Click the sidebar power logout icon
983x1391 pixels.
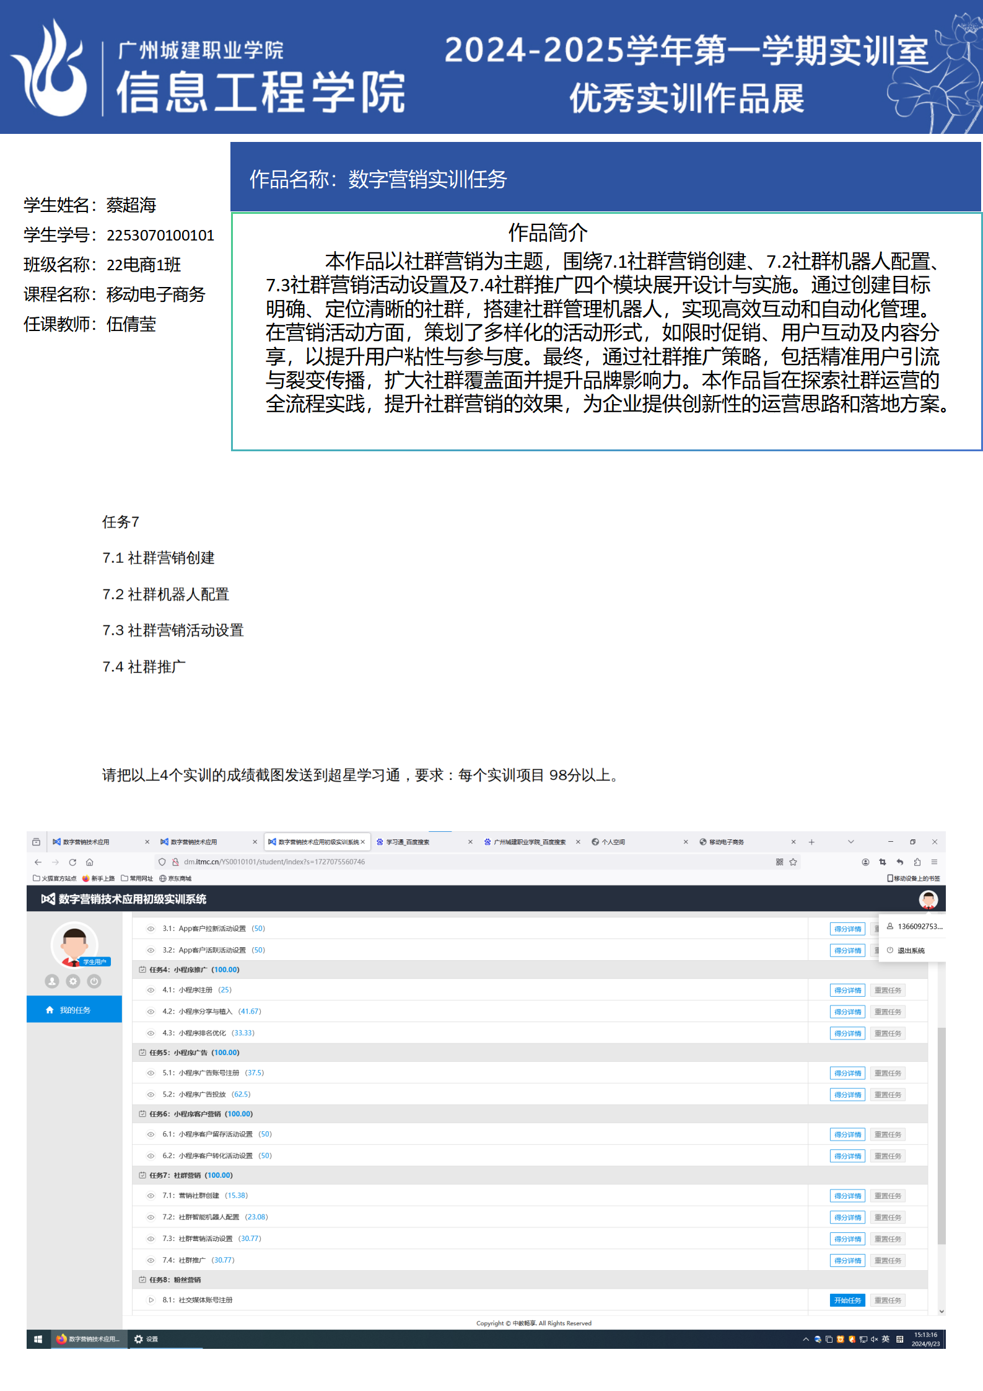click(x=94, y=981)
